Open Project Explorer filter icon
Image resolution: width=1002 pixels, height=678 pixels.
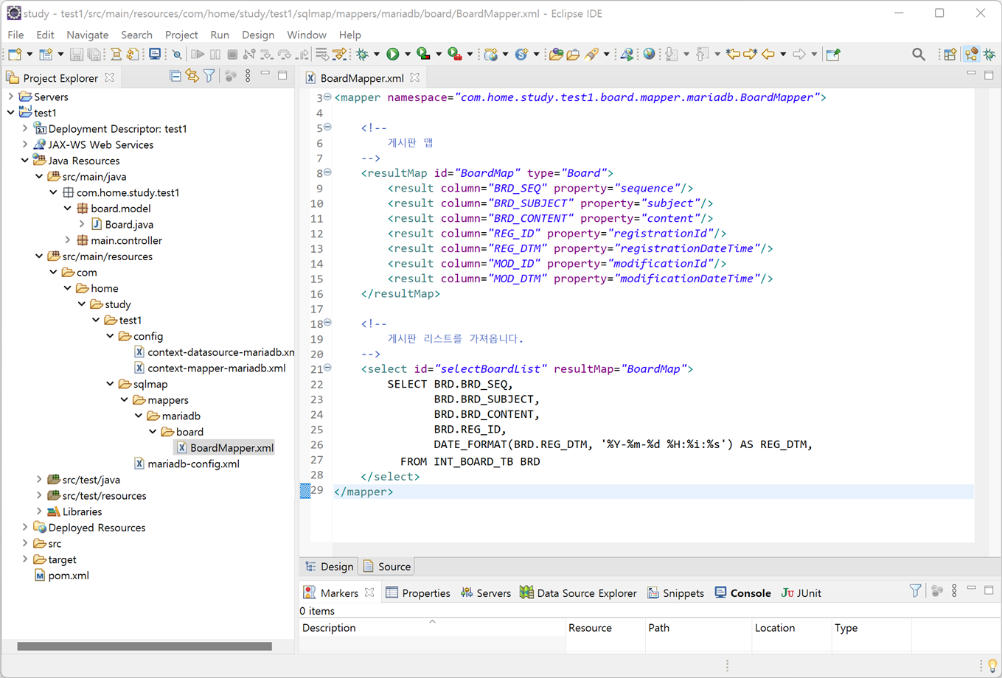[209, 76]
